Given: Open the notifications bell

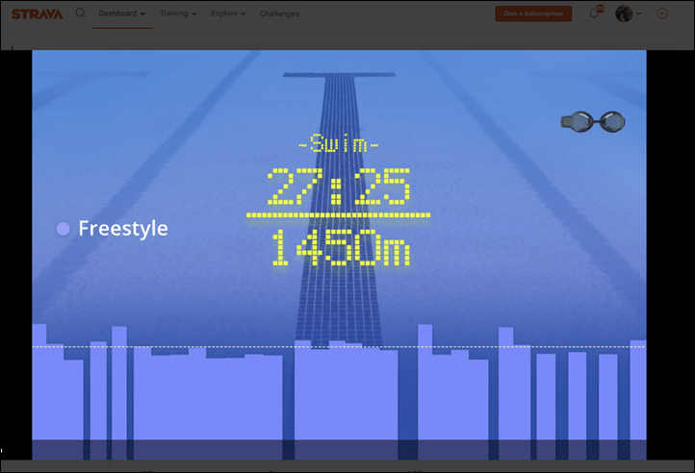Looking at the screenshot, I should 594,12.
